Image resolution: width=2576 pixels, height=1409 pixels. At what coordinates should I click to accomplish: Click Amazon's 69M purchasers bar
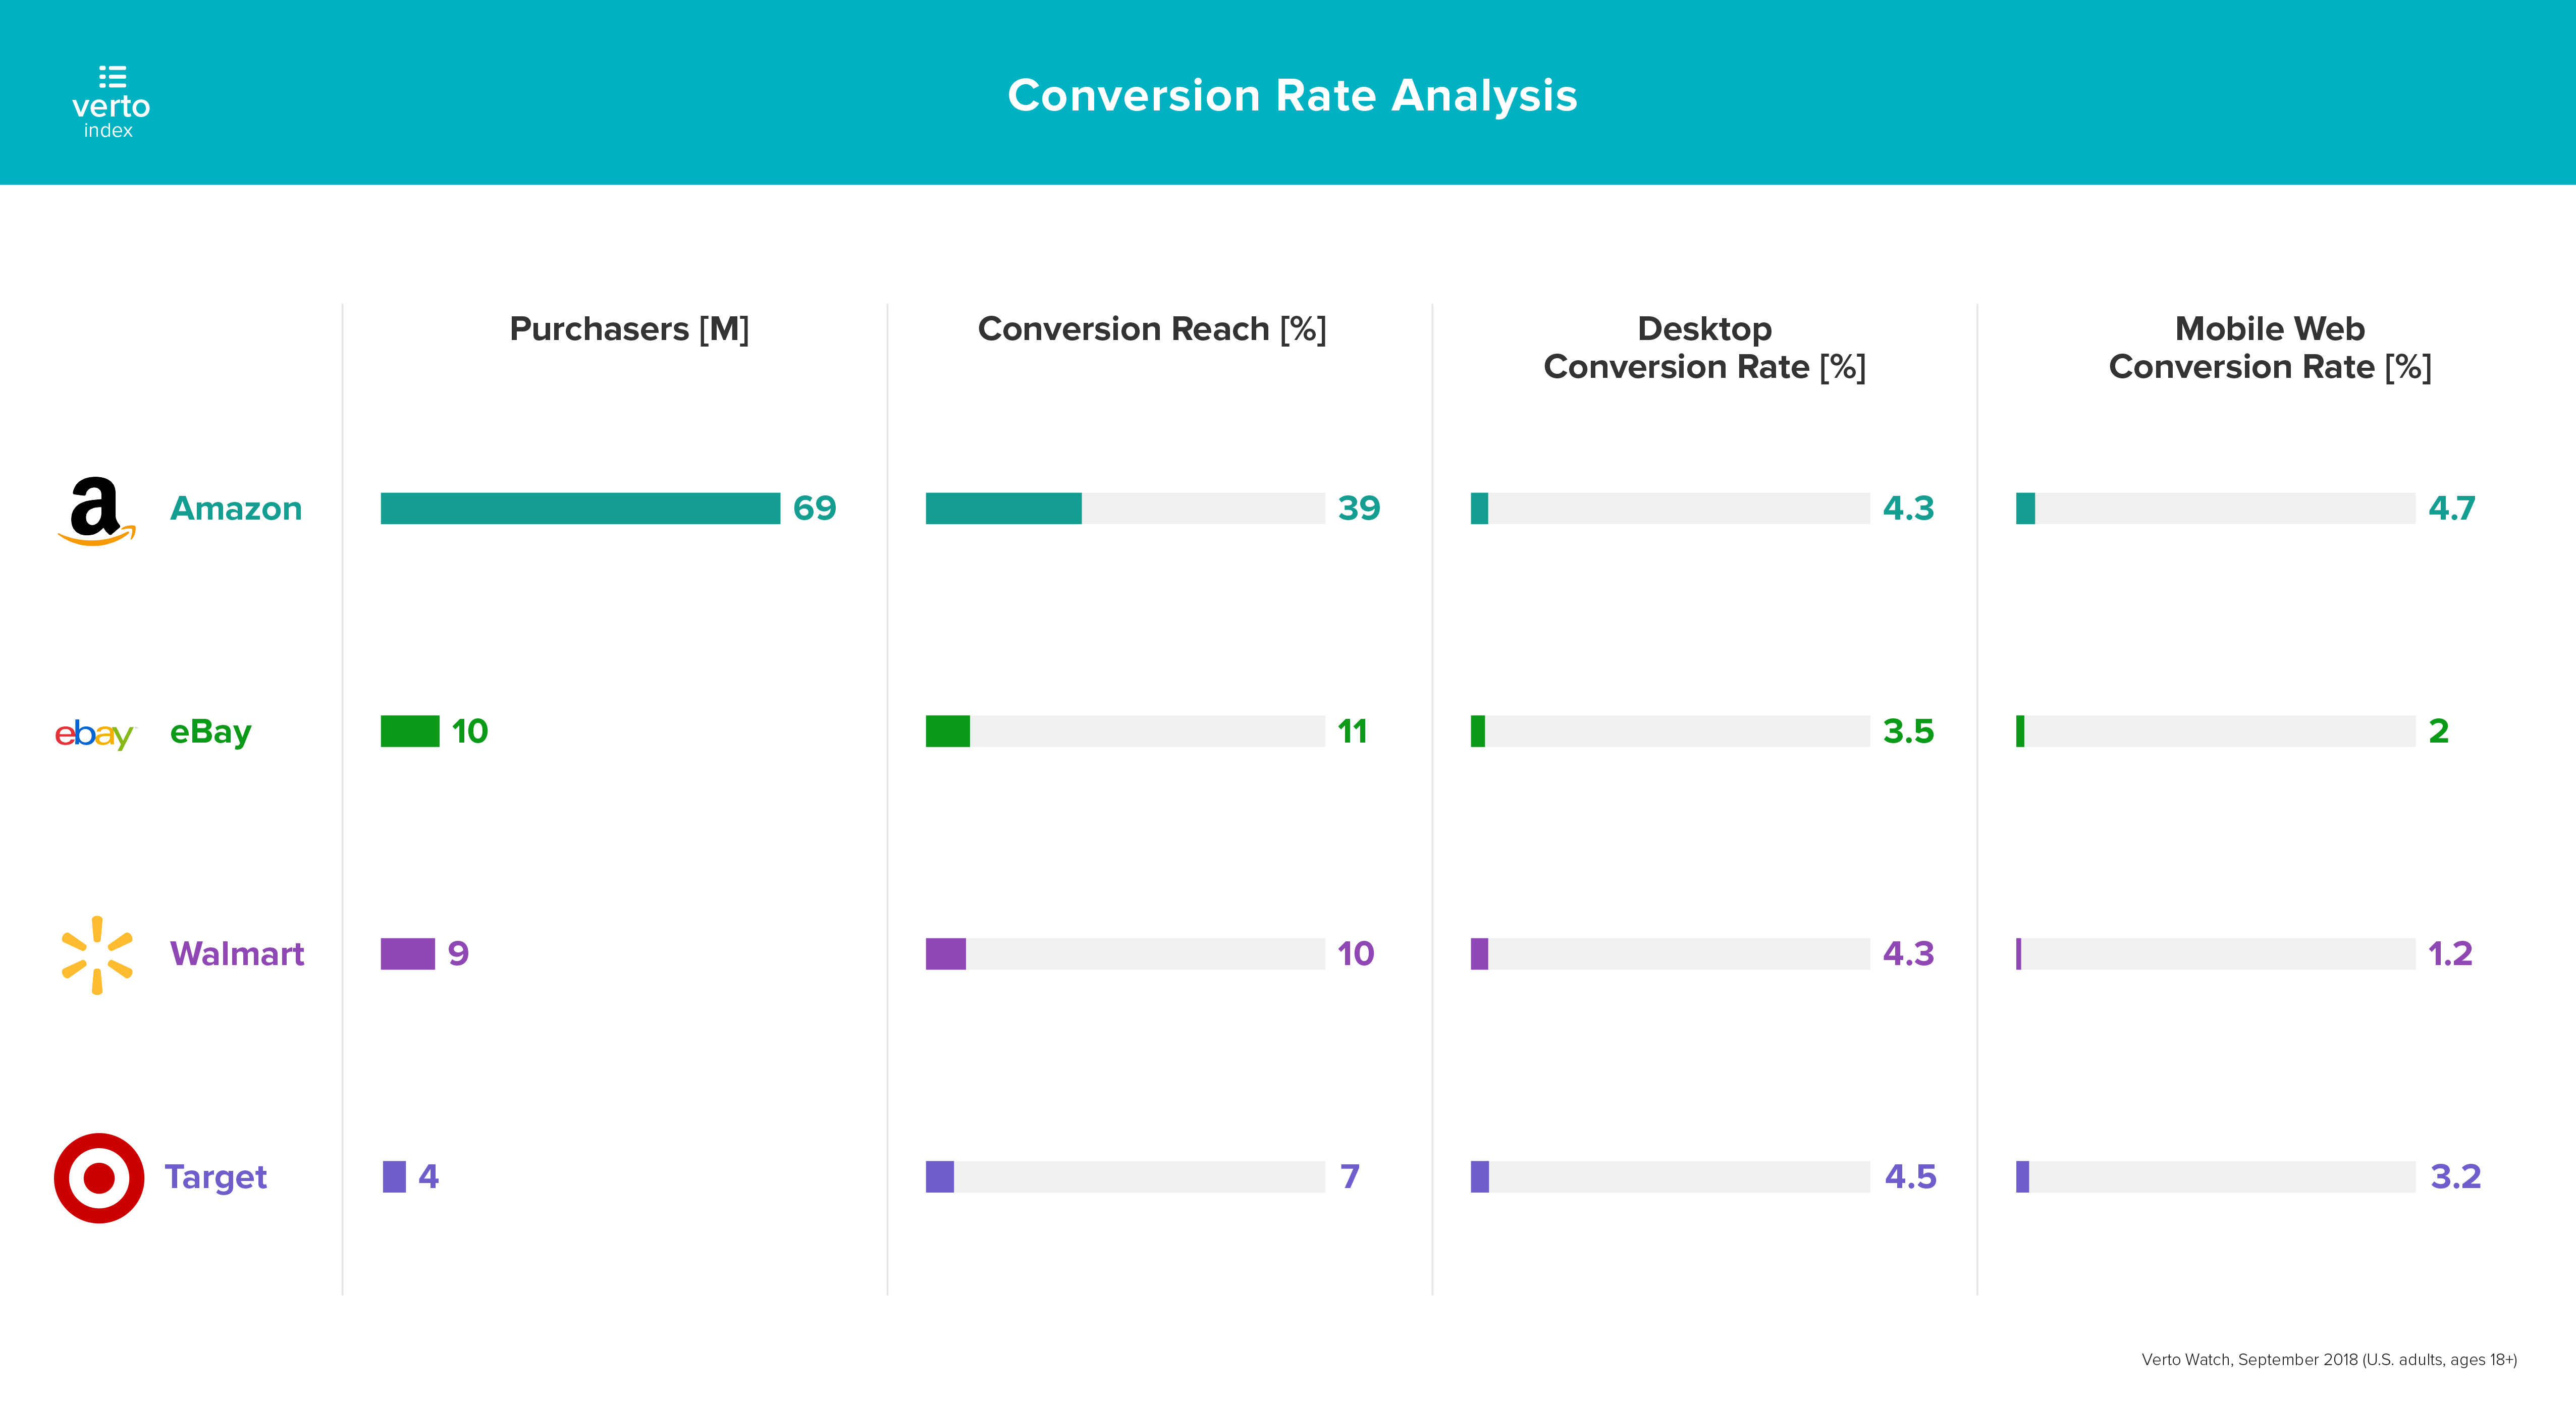point(580,509)
